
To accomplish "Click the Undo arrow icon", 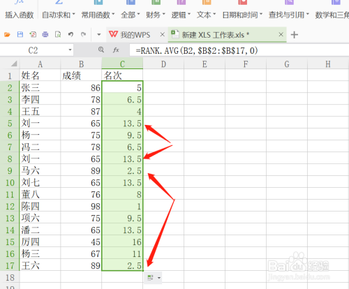I will click(70, 35).
